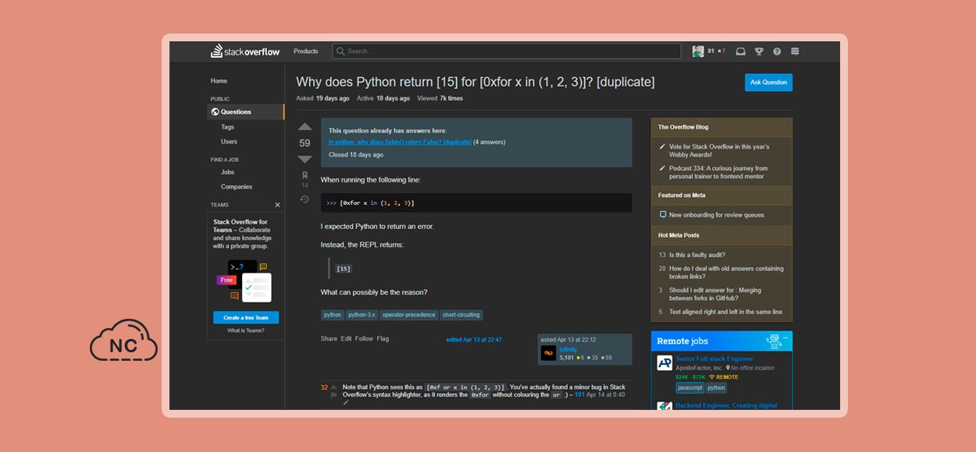Screen dimensions: 976x452
Task: Open the old answers broken links post
Action: point(726,273)
